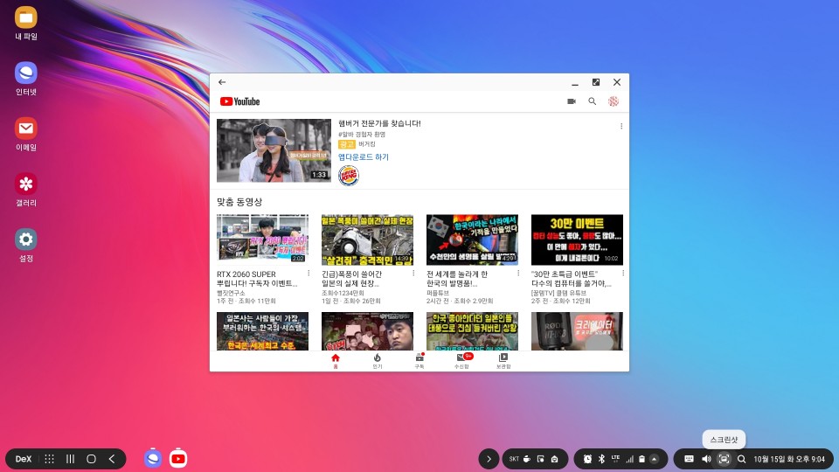Play the 한국 좋아한다던 일본인들 video thumbnail
Screen dimensions: 839x472
(472, 331)
